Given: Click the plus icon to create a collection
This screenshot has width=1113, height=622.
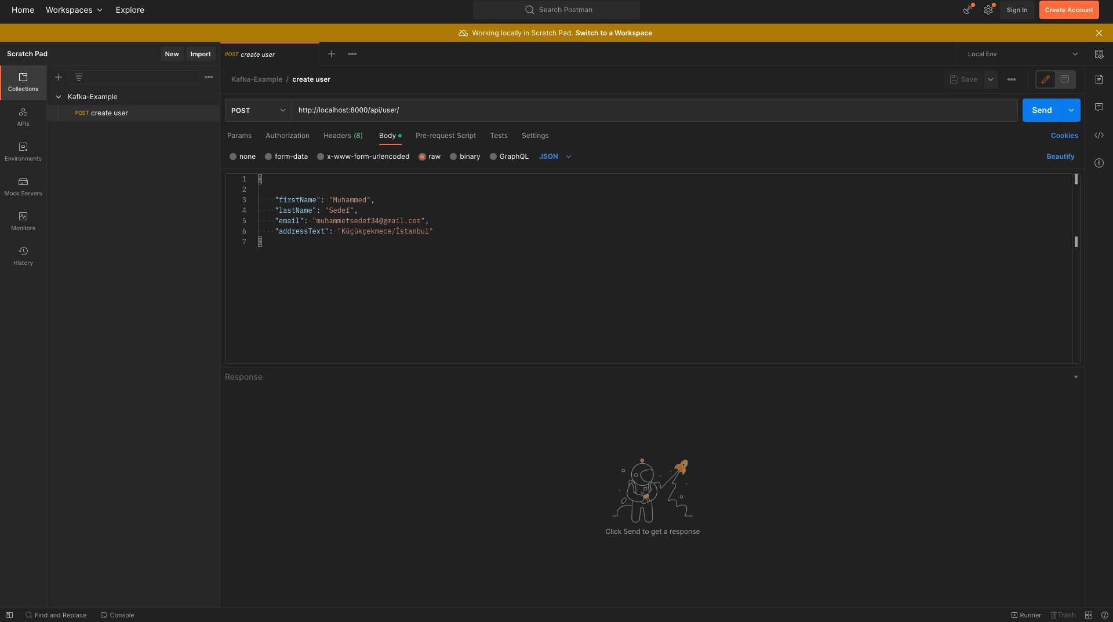Looking at the screenshot, I should click(x=59, y=77).
